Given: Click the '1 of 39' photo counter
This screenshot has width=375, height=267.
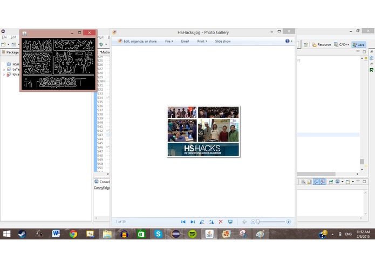Looking at the screenshot, I should click(120, 222).
